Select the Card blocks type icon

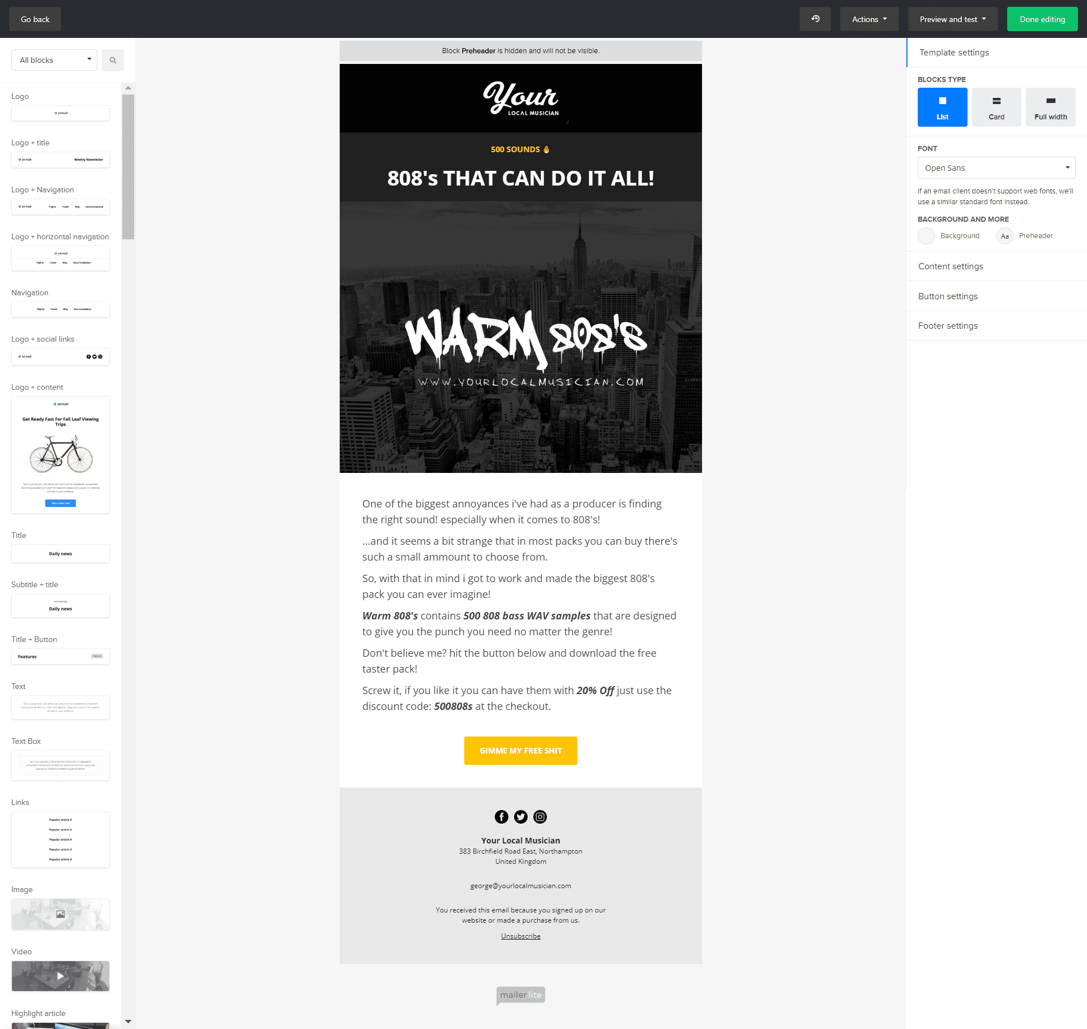[x=996, y=107]
